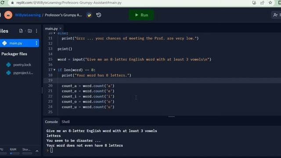Click the replit.com address bar URL
Screen dimensions: 281x158
tap(69, 3)
